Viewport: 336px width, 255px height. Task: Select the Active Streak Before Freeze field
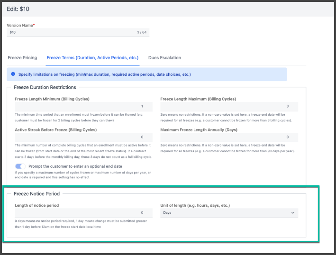coord(80,137)
